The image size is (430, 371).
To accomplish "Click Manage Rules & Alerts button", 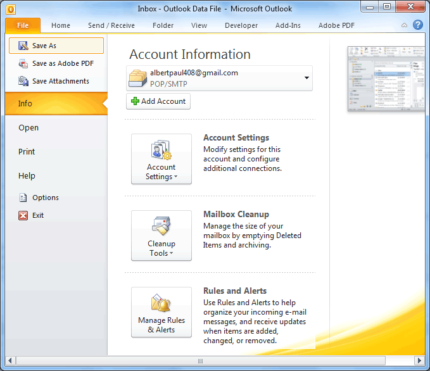I will 161,312.
